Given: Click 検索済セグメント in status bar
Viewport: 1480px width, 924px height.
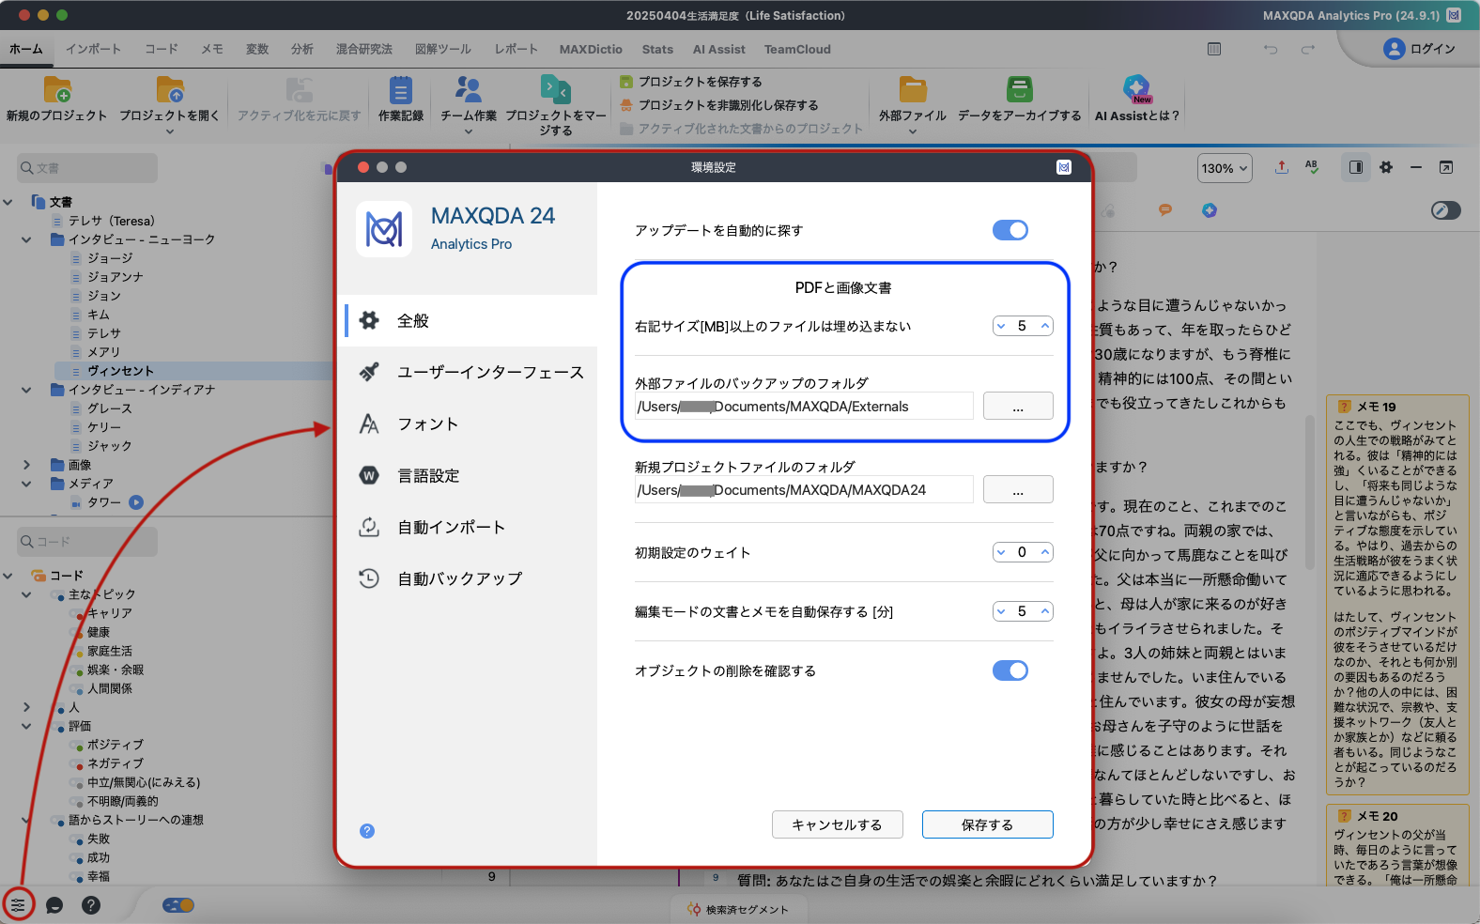Looking at the screenshot, I should [x=738, y=909].
